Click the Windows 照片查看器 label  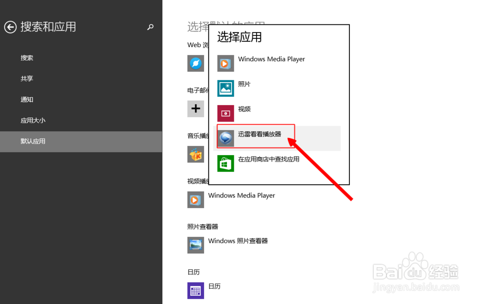[x=238, y=241]
